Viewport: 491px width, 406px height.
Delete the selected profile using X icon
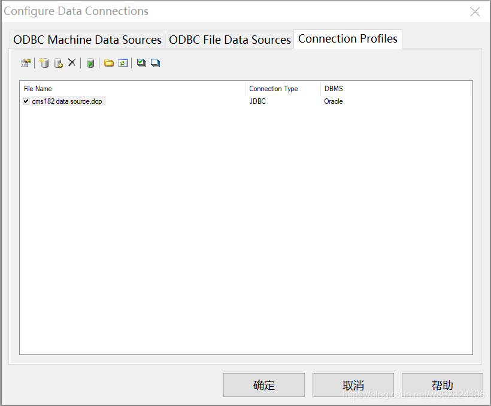(71, 62)
